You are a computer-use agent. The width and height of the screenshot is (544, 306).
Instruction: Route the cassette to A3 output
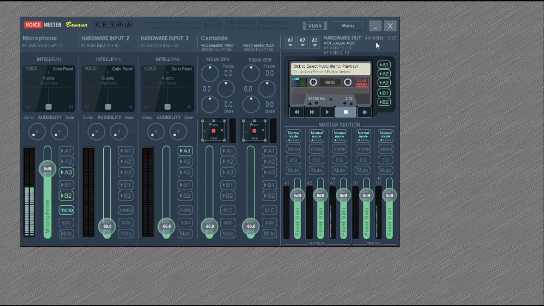click(384, 83)
